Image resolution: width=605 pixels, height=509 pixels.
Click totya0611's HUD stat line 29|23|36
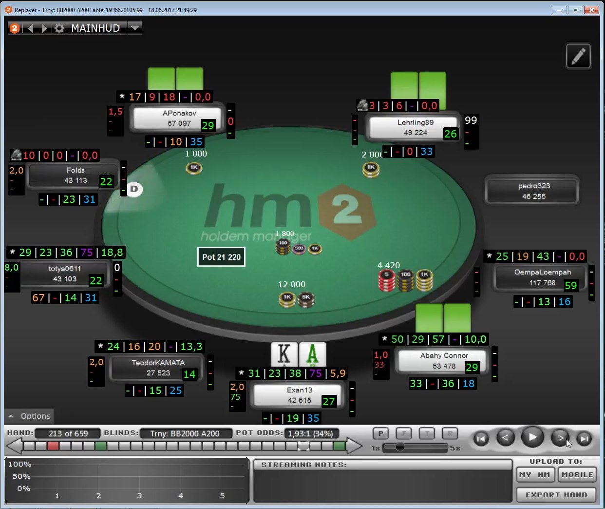[66, 252]
